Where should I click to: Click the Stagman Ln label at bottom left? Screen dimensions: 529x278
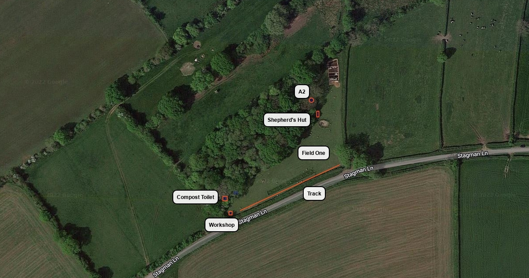click(x=167, y=267)
